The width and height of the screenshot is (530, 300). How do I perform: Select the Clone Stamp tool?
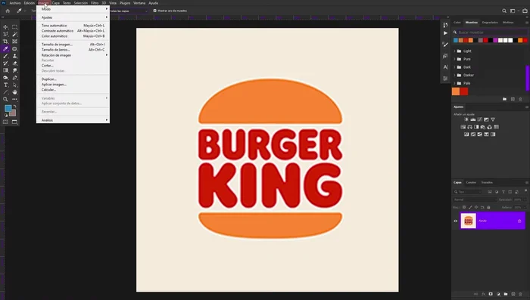coord(14,56)
